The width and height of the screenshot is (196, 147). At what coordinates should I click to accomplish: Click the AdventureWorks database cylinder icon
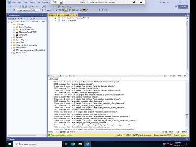coord(17,32)
